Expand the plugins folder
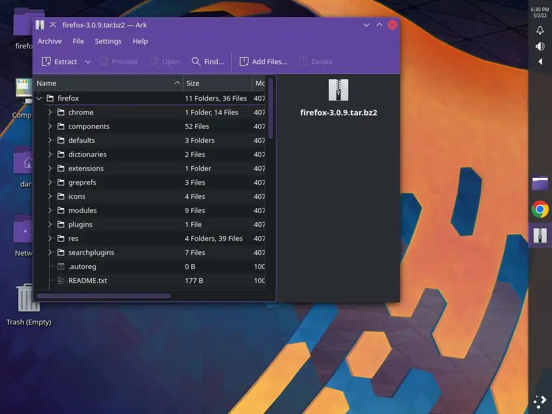The image size is (552, 414). (x=50, y=224)
